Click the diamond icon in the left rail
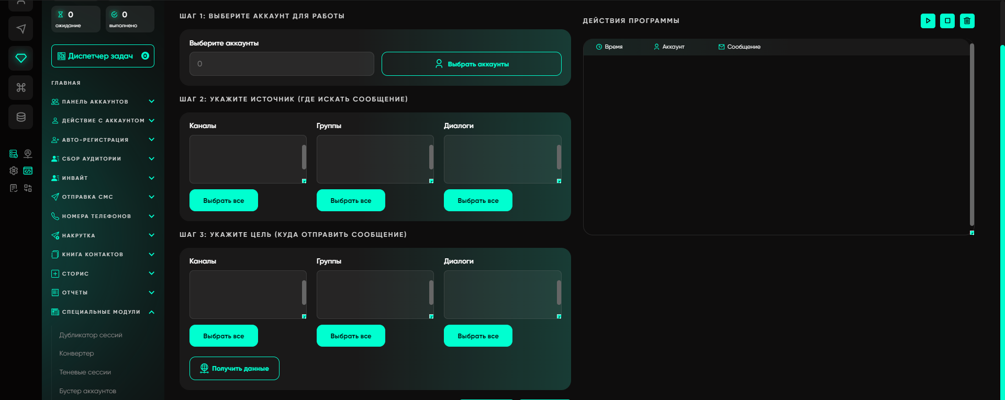 [x=21, y=58]
